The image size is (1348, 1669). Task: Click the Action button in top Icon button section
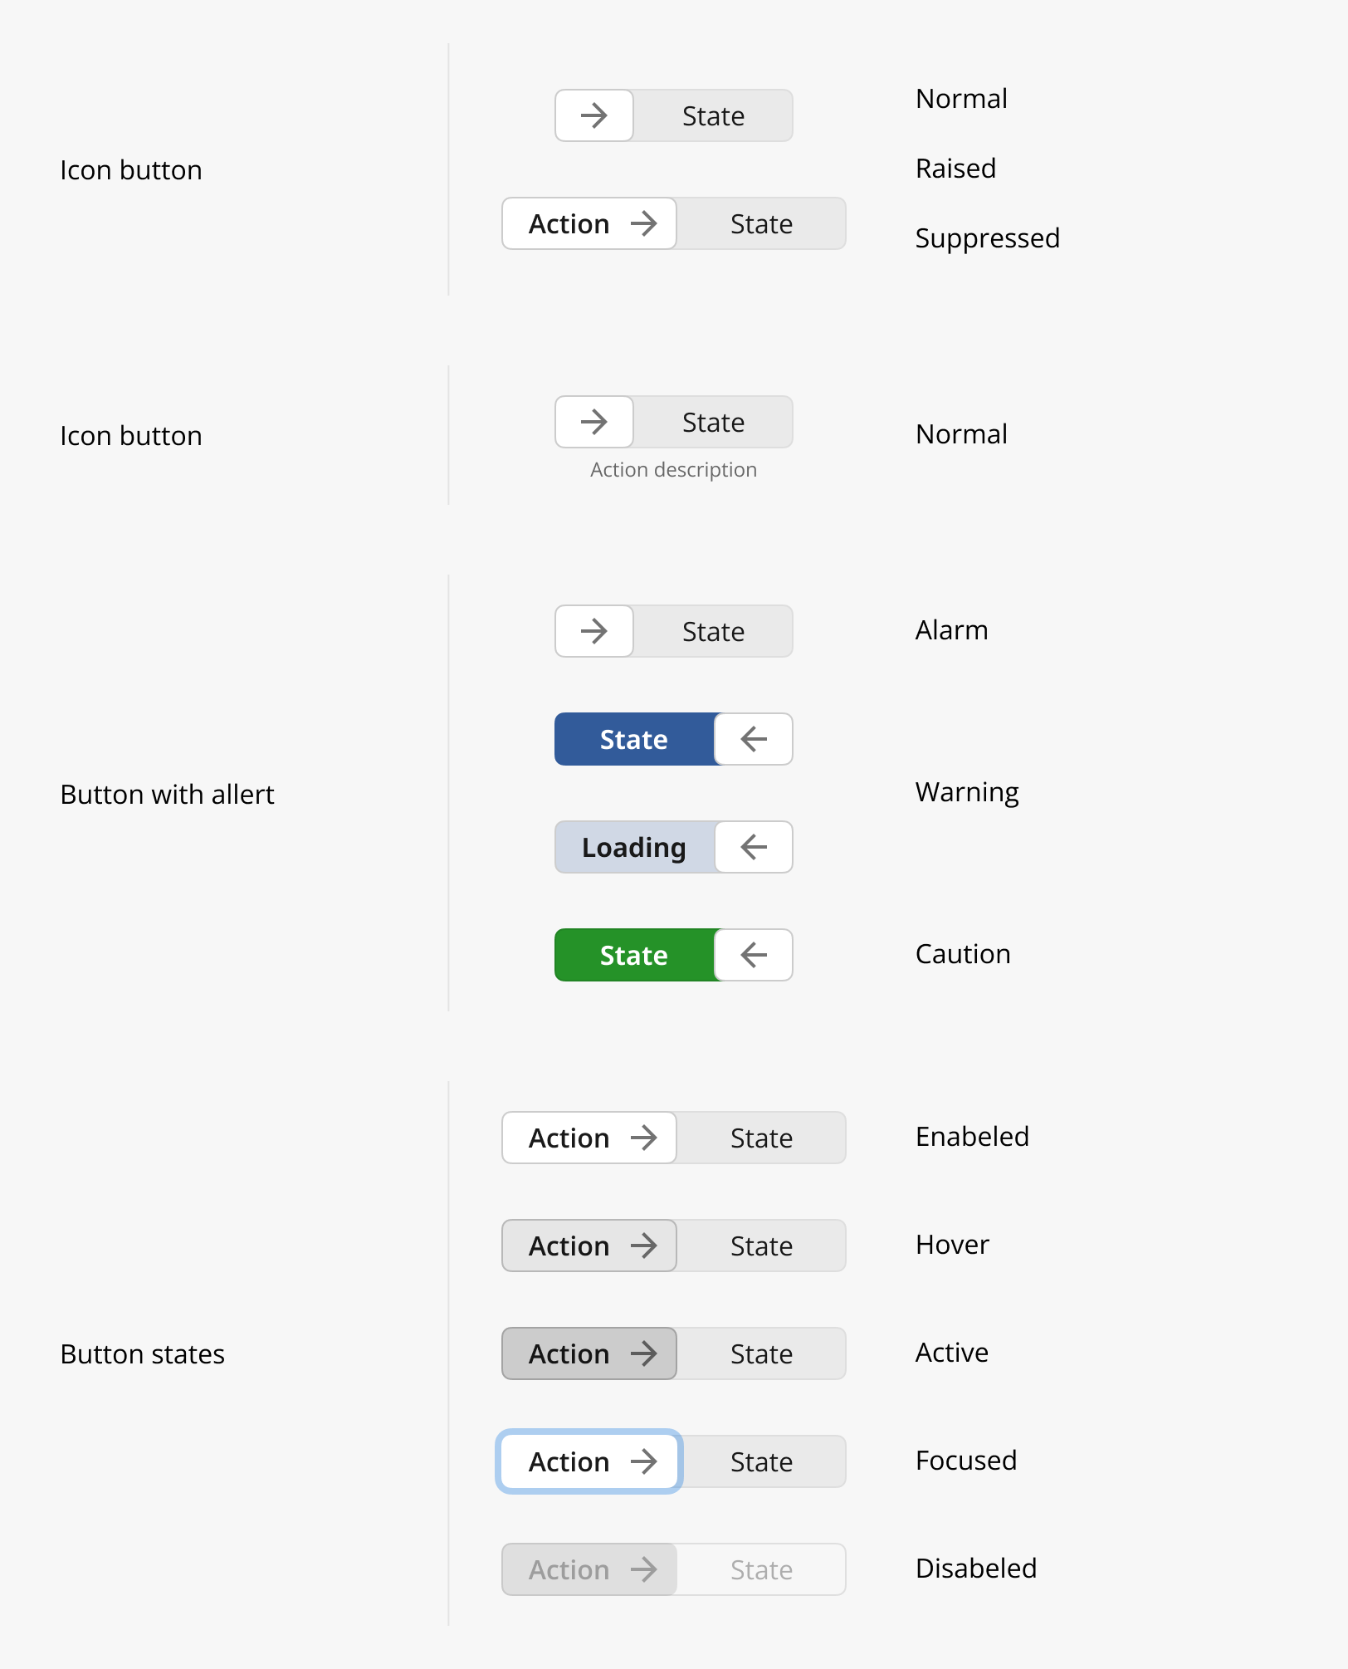589,223
